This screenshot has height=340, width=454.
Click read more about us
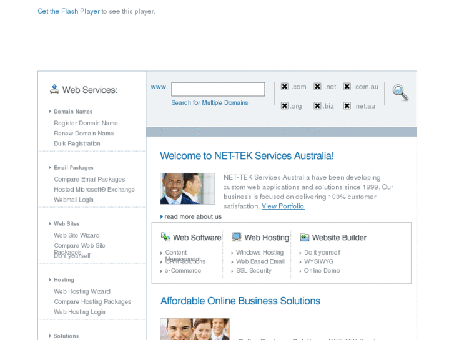click(x=193, y=216)
